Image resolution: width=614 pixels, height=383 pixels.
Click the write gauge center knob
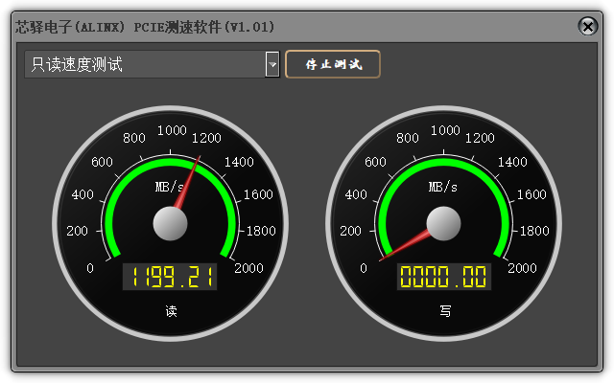(x=443, y=223)
